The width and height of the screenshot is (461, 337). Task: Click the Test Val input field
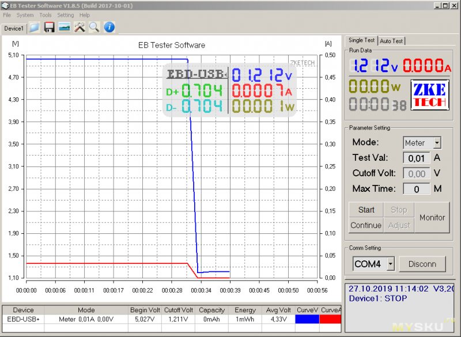[416, 158]
